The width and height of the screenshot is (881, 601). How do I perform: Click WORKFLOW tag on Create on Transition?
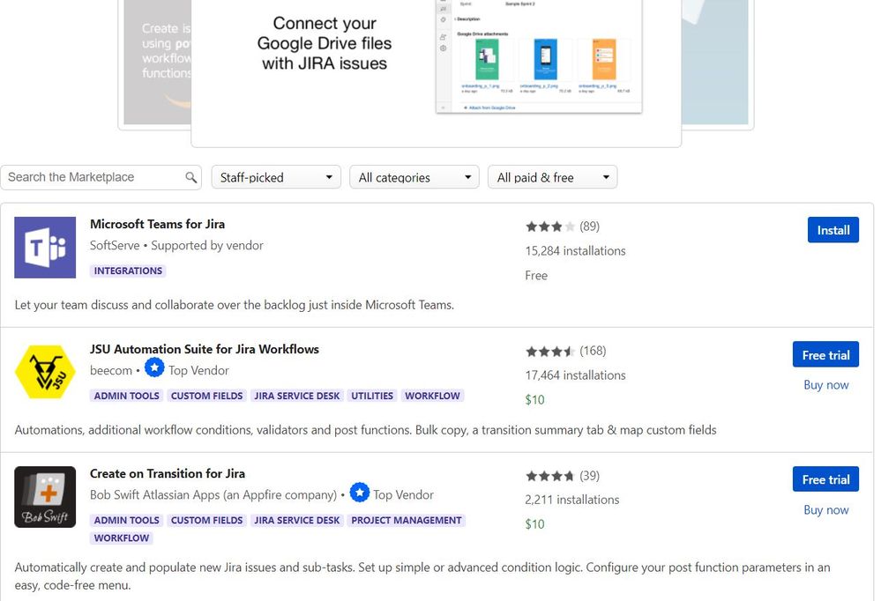tap(122, 538)
